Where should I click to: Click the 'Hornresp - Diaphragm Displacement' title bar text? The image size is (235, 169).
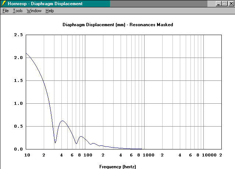click(x=45, y=4)
